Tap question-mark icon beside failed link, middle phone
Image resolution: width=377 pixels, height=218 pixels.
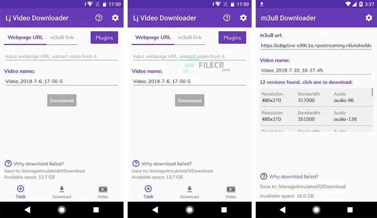(136, 164)
